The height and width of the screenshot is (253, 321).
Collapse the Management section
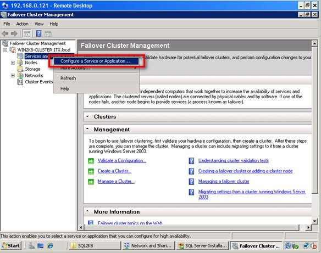click(87, 129)
